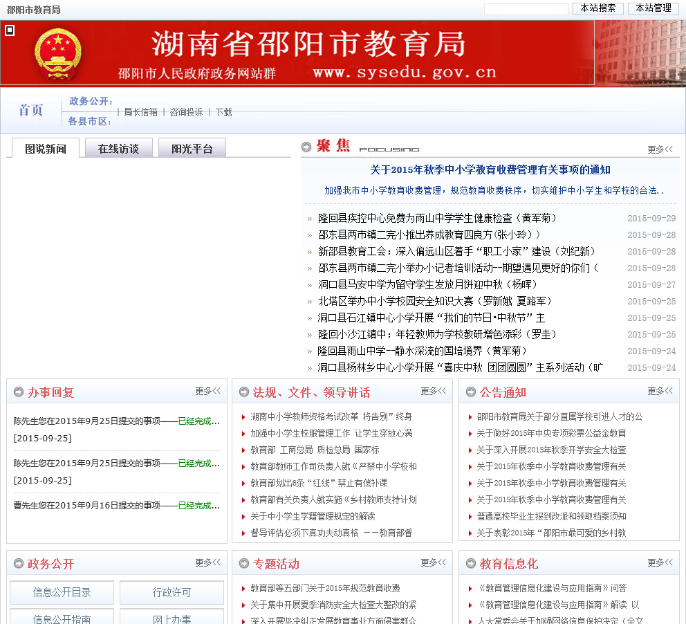The image size is (686, 624).
Task: Click the round icon beside 公告通知
Action: click(x=471, y=392)
